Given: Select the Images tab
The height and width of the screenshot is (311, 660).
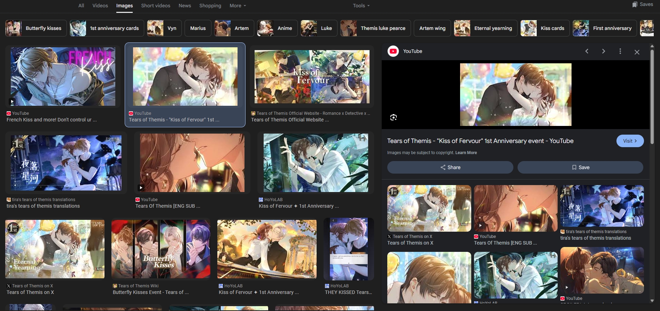Looking at the screenshot, I should pos(124,6).
